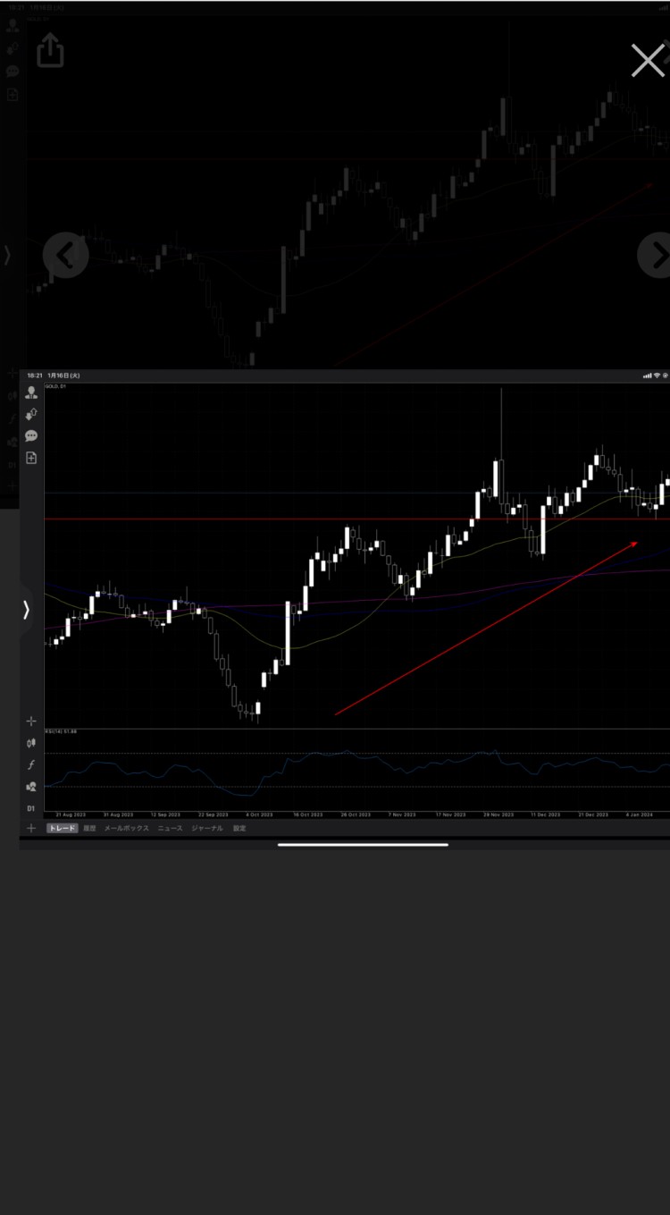Open the indicators function icon

point(31,764)
